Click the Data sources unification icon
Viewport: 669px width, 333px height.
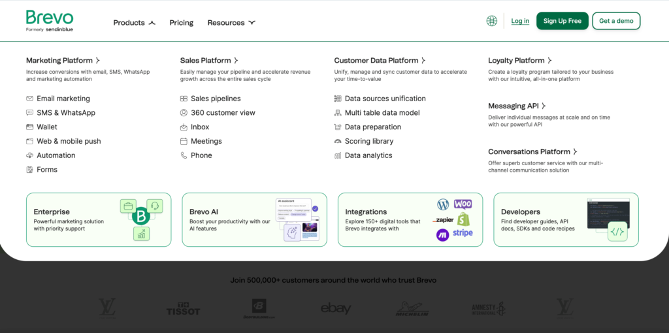click(338, 99)
